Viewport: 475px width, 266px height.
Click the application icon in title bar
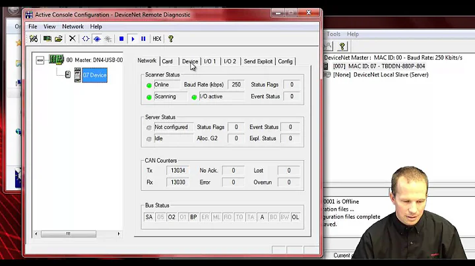click(x=29, y=14)
